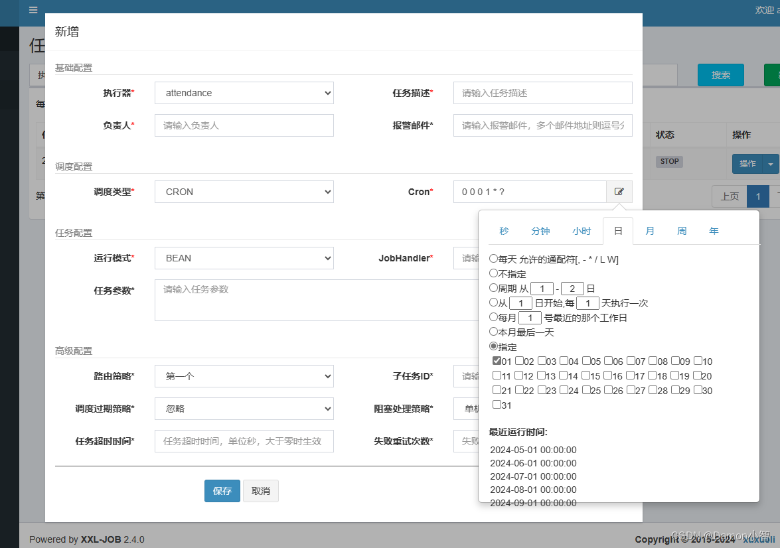The width and height of the screenshot is (780, 548).
Task: Open the 路由策略 dropdown
Action: (x=244, y=376)
